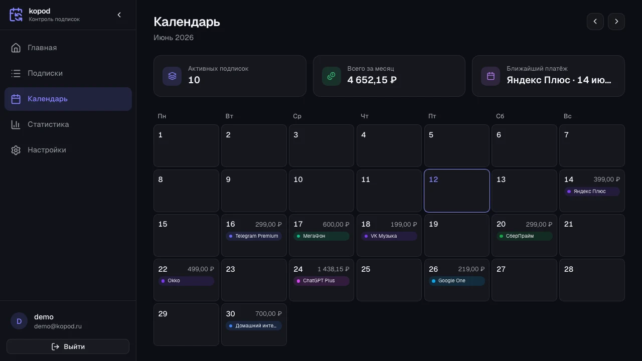Viewport: 642px width, 361px height.
Task: Open the Яндекс Плюс payment chip
Action: pyautogui.click(x=592, y=192)
